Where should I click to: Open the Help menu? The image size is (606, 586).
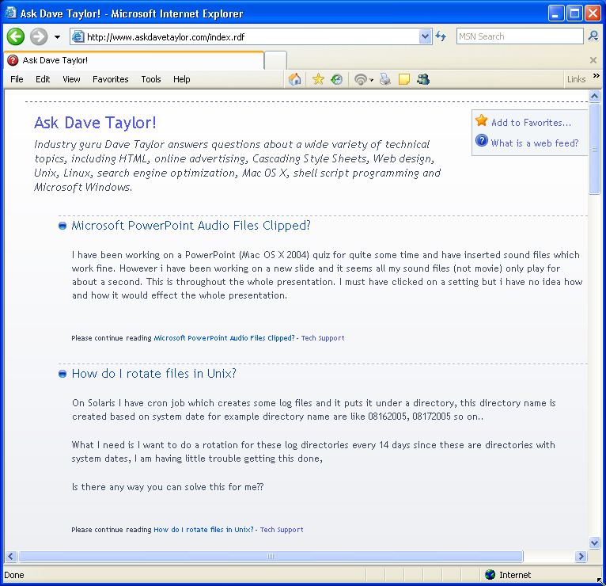182,79
